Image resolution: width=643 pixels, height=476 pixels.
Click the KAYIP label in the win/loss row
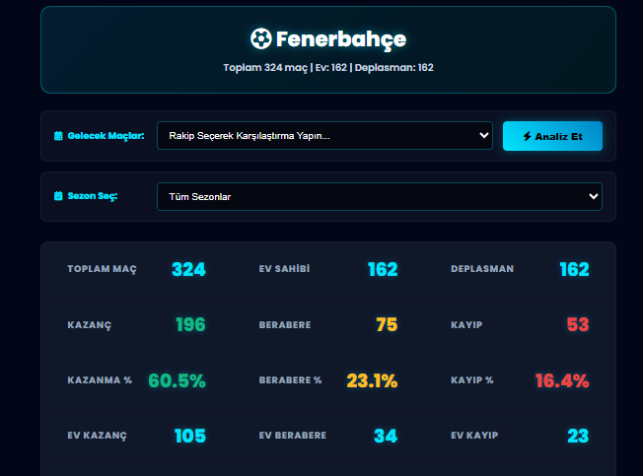466,325
